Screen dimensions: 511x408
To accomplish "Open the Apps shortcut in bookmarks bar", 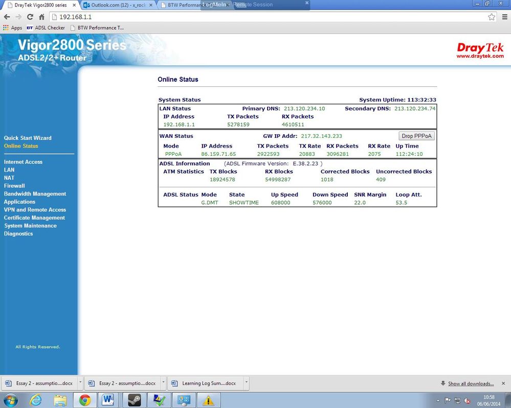I will coord(12,28).
